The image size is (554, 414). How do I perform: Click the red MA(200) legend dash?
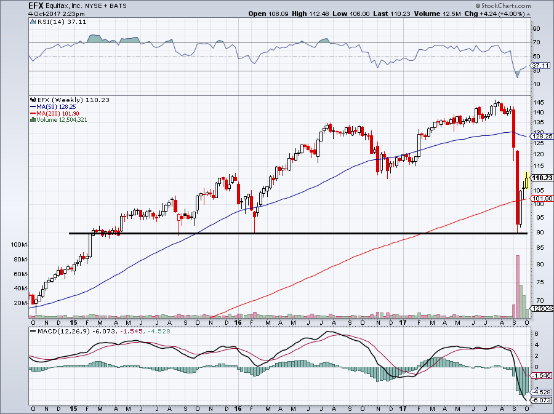point(33,113)
